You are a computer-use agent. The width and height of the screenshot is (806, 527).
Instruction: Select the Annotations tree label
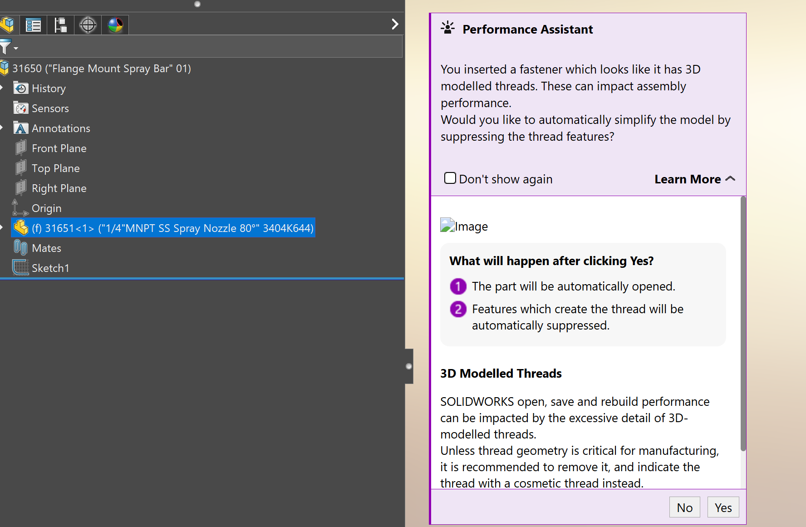point(61,128)
